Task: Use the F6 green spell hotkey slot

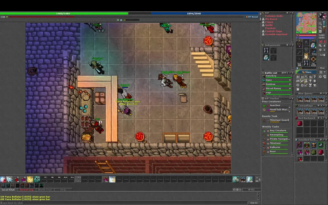Action: pos(37,179)
